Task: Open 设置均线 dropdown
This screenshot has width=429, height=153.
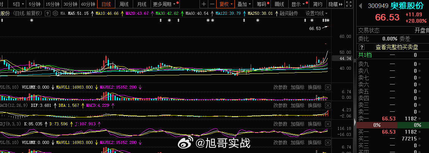Action: [316, 13]
